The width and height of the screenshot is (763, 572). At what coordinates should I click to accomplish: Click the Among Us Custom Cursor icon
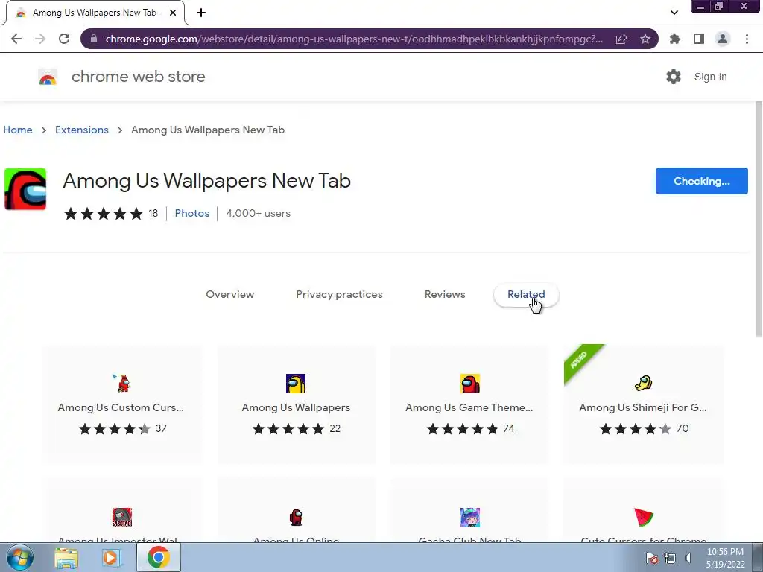pos(121,384)
